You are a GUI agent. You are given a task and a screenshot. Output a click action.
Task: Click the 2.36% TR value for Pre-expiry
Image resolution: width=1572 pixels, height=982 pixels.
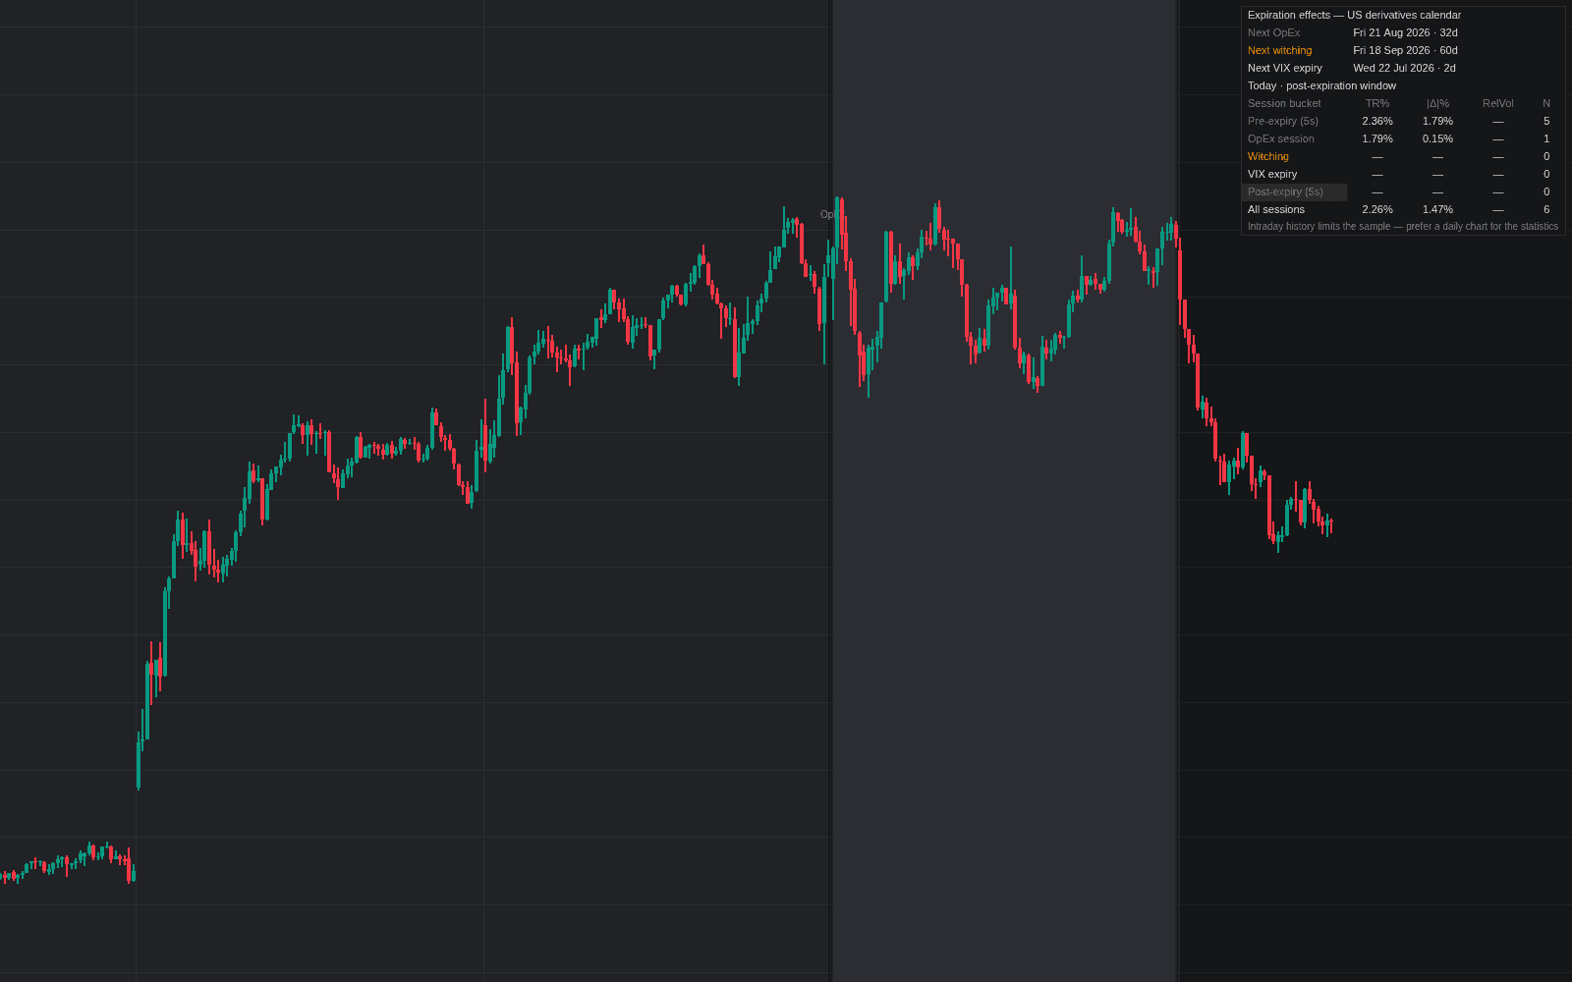pyautogui.click(x=1377, y=121)
